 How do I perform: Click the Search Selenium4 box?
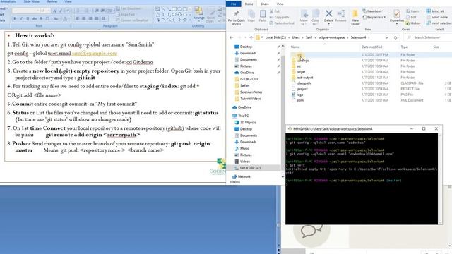(x=427, y=37)
